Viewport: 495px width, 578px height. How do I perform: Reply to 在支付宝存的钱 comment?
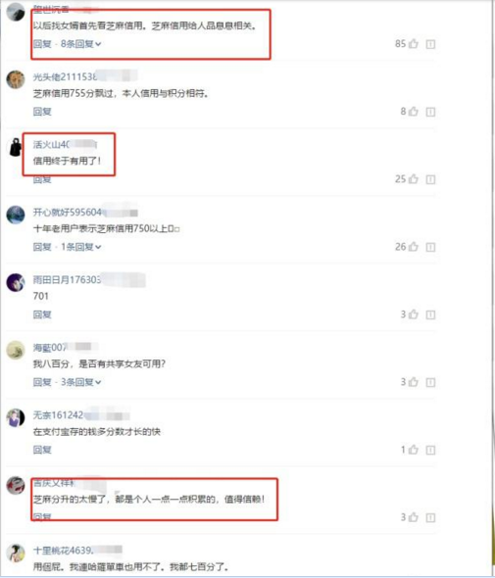[42, 450]
